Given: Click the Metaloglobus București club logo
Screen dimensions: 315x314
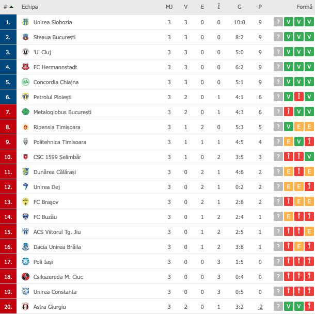Looking at the screenshot, I should point(26,112).
